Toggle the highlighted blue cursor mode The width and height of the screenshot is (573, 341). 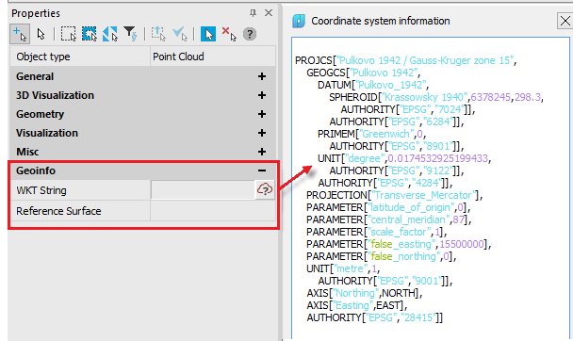click(208, 34)
